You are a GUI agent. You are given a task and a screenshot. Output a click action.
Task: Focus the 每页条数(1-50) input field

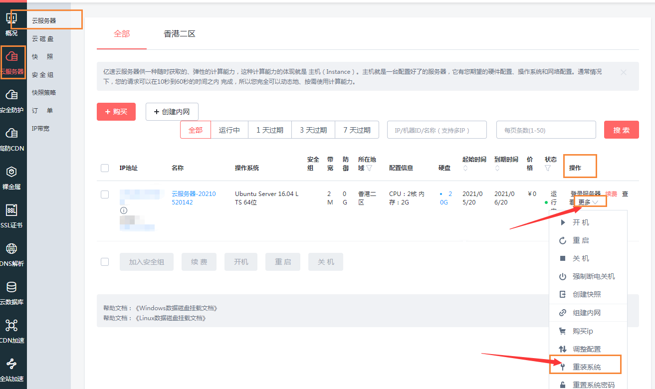pyautogui.click(x=546, y=130)
